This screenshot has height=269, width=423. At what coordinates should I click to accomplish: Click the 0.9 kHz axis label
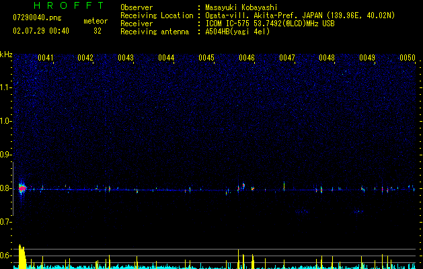tap(6, 155)
